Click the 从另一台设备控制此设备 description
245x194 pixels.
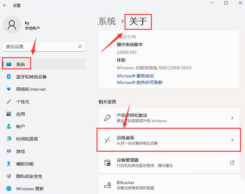pos(137,143)
